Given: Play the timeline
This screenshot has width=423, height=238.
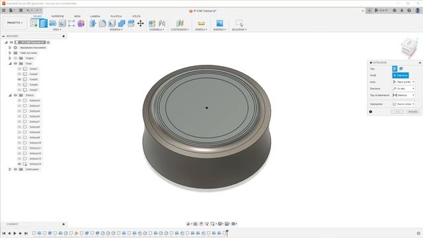Looking at the screenshot, I should [15, 233].
